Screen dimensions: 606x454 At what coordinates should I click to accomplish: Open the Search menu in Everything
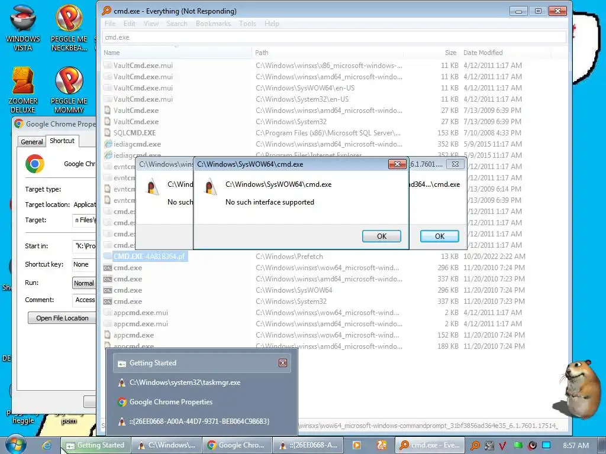coord(177,24)
